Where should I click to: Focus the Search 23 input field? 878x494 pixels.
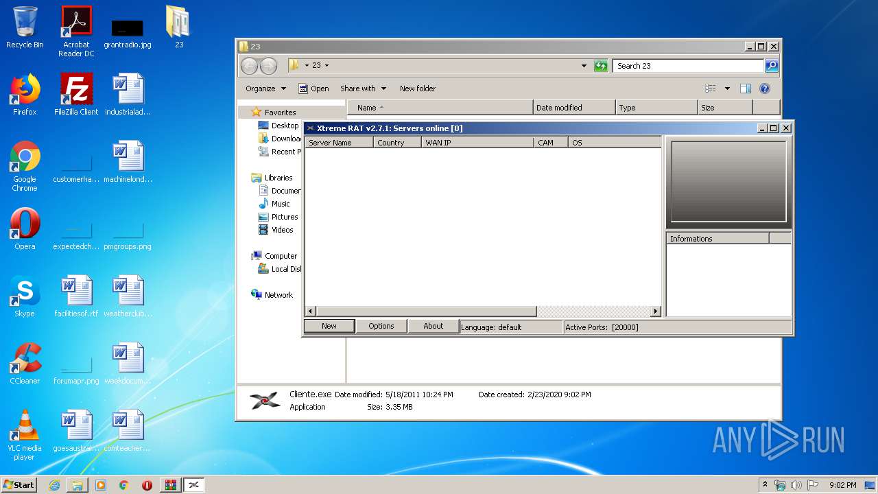(688, 66)
